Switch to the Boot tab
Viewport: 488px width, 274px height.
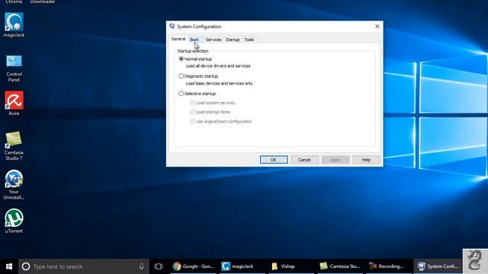[194, 40]
